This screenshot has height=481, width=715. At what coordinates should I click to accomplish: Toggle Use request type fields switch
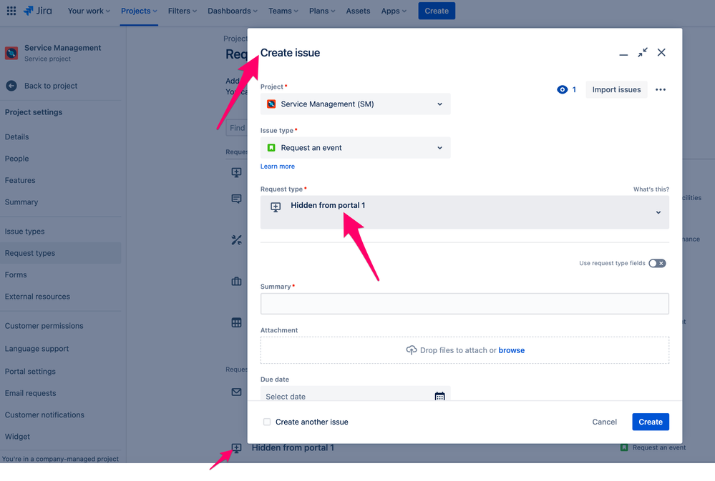[657, 263]
